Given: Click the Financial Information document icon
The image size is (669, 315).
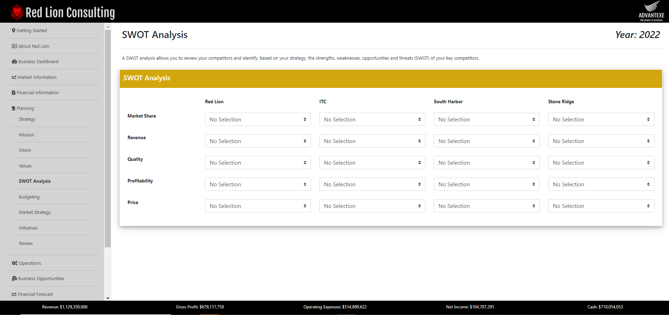Looking at the screenshot, I should (14, 92).
